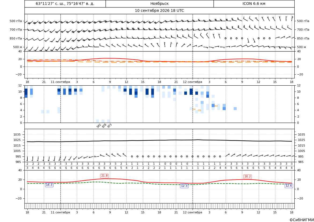Click the 21.8 maximum temperature label
Image resolution: width=314 pixels, height=222 pixels.
(x=104, y=176)
